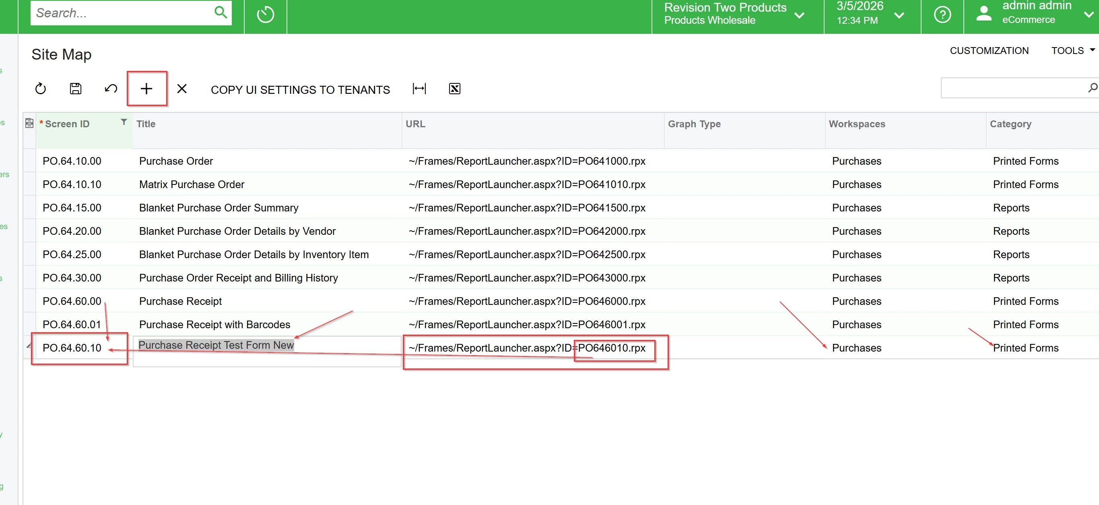Open the recent history clock icon
1099x505 pixels.
(x=265, y=15)
